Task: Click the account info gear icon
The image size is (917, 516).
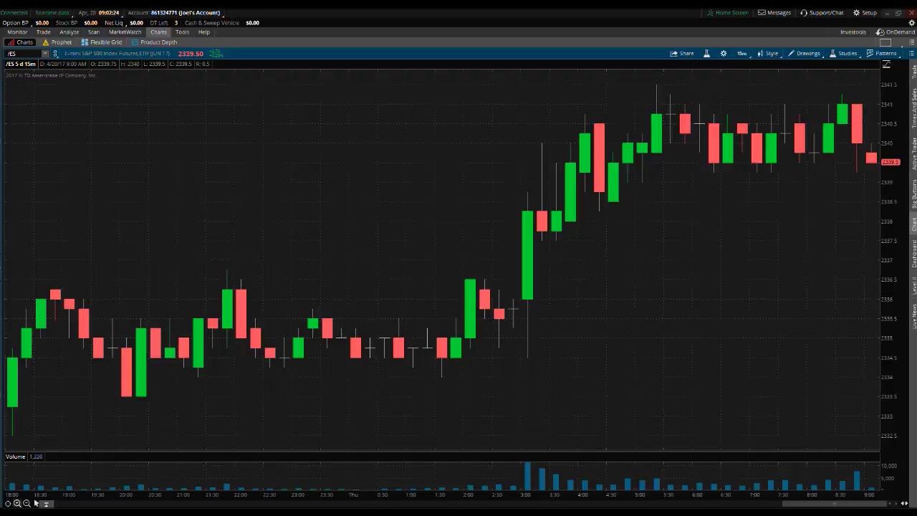Action: pos(911,23)
